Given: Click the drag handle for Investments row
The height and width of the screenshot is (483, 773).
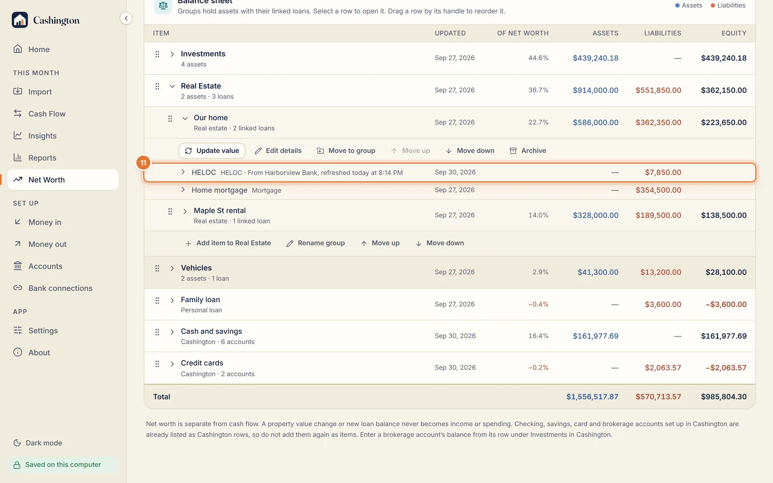Looking at the screenshot, I should click(157, 54).
